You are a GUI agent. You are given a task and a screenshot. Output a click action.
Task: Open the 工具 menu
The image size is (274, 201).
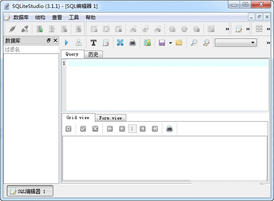pos(74,18)
